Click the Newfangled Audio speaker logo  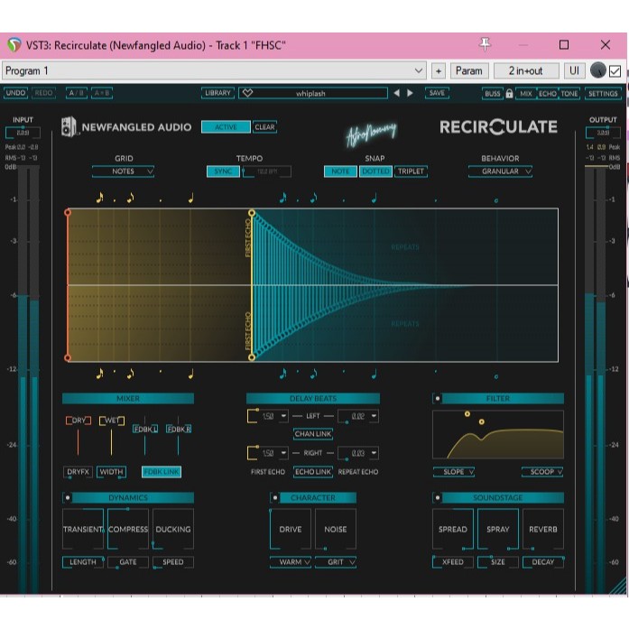tap(69, 126)
